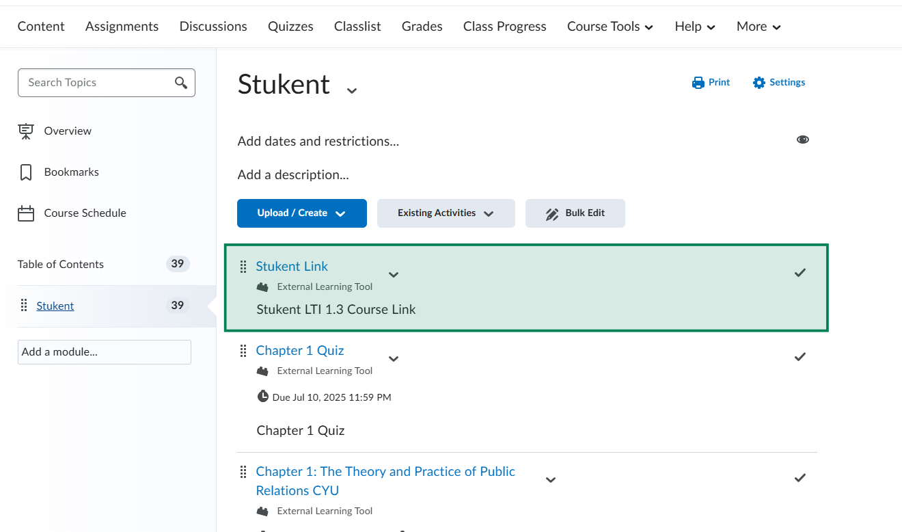The height and width of the screenshot is (532, 902).
Task: Click the Print printer icon
Action: [698, 83]
